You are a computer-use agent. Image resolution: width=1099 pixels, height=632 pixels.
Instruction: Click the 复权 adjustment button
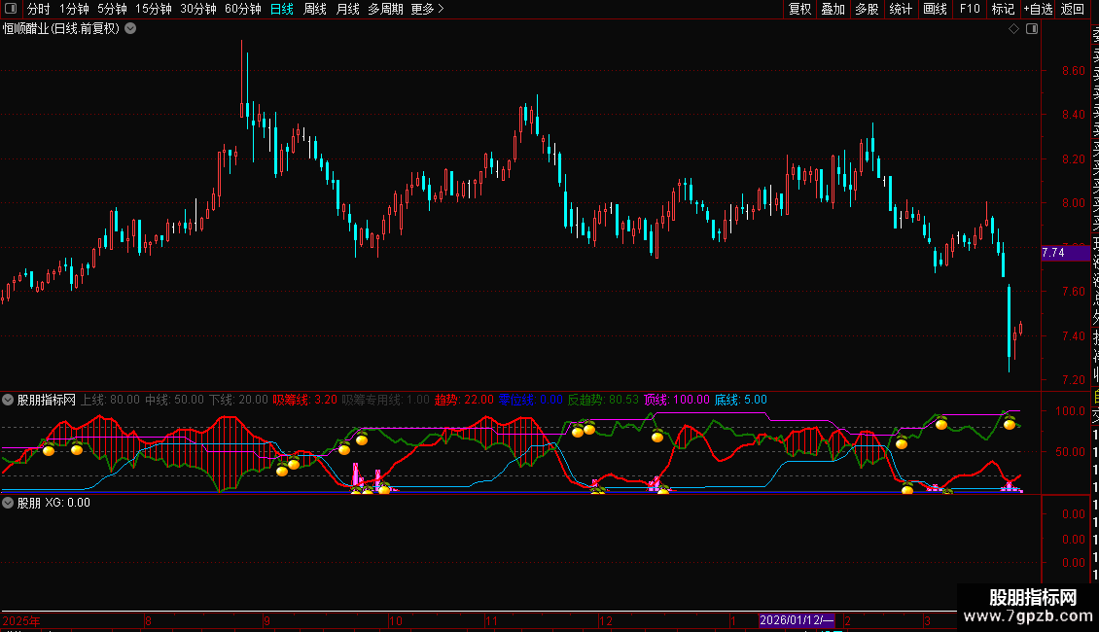tap(799, 9)
